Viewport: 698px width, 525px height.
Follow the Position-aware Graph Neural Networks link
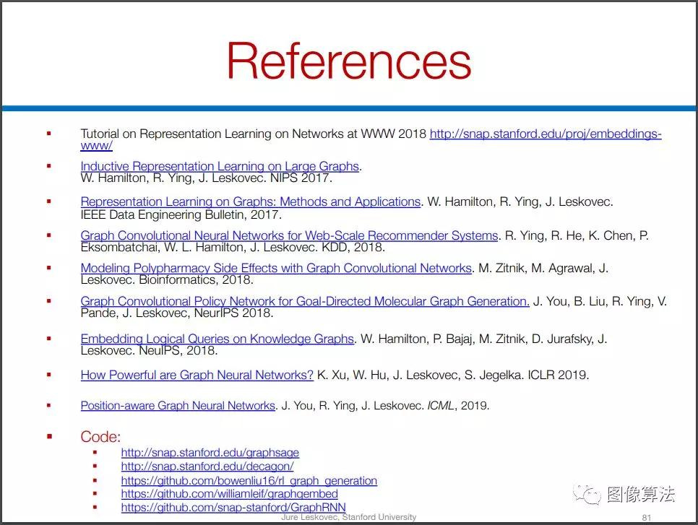pos(178,406)
